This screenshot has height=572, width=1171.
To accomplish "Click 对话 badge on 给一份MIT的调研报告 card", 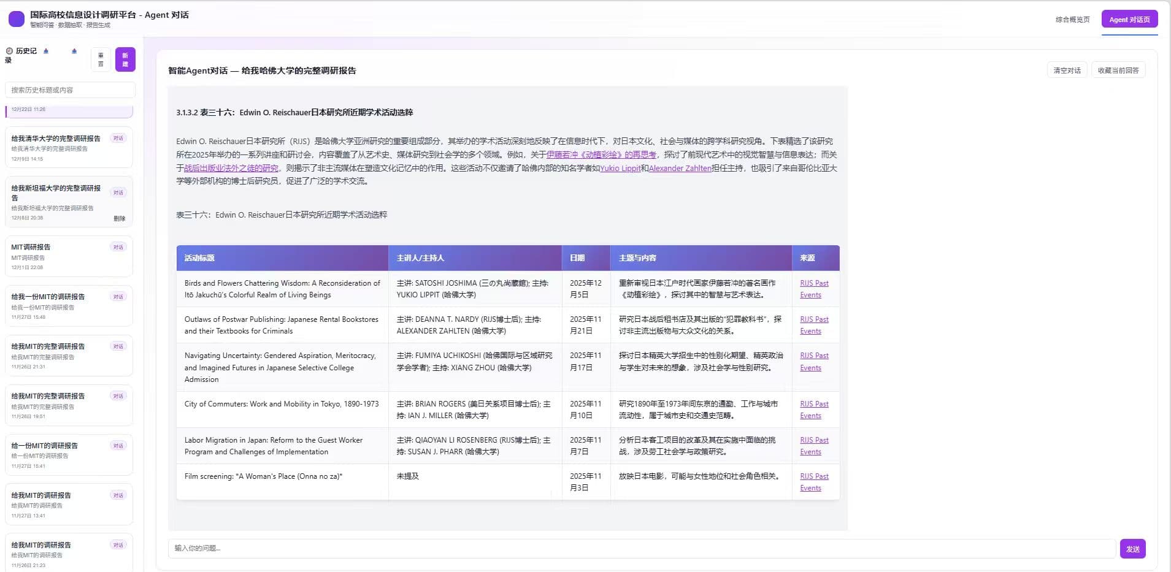I will (118, 446).
